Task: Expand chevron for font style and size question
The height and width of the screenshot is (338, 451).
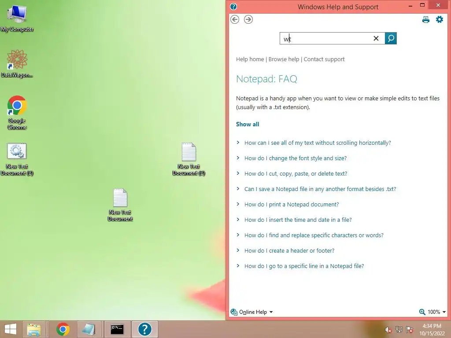Action: 238,158
